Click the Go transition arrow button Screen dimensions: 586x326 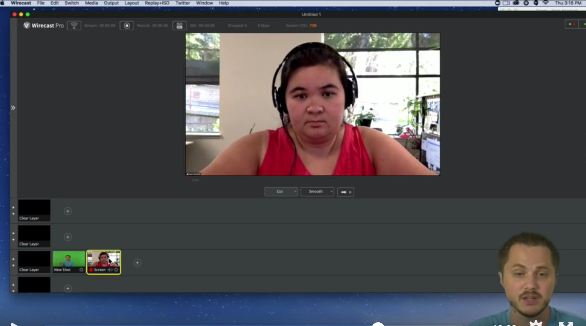click(346, 192)
